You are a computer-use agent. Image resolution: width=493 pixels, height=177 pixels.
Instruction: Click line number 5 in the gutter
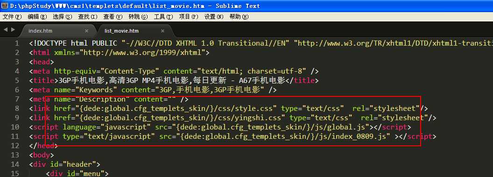tap(17, 81)
